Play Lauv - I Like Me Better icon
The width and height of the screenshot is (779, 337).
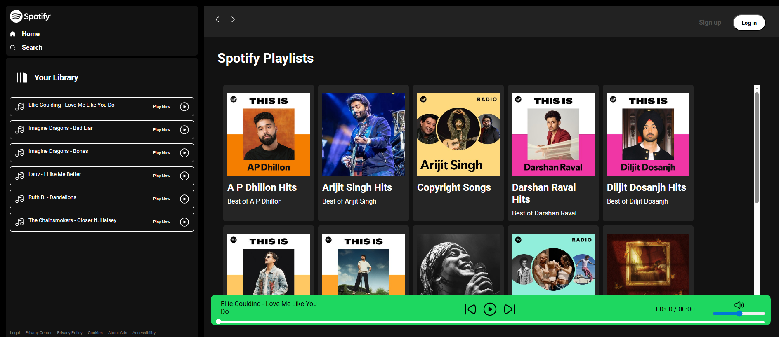point(184,176)
